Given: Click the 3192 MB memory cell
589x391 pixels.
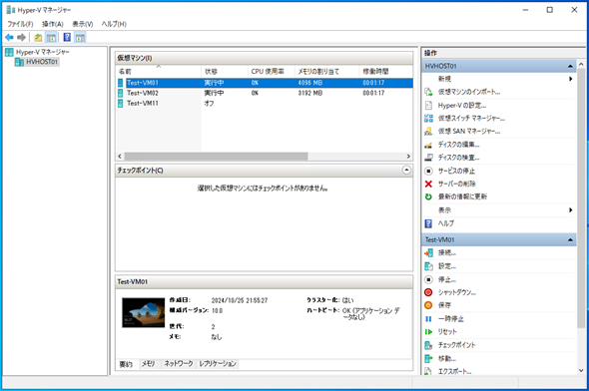Looking at the screenshot, I should tap(310, 93).
